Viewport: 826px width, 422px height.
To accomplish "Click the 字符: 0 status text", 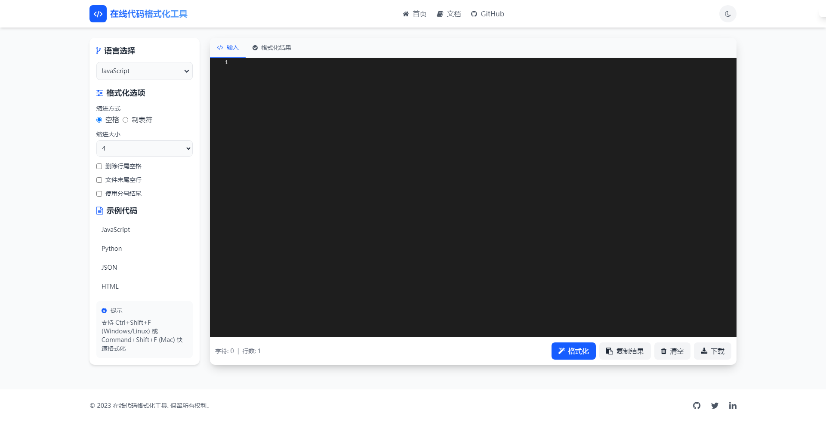I will coord(225,351).
